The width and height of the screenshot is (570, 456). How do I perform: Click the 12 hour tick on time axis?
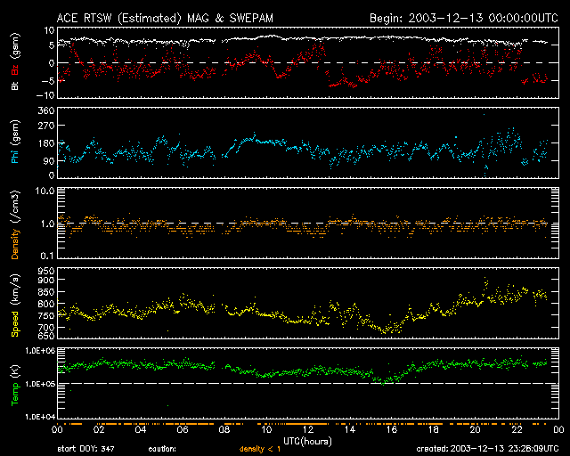click(x=305, y=429)
